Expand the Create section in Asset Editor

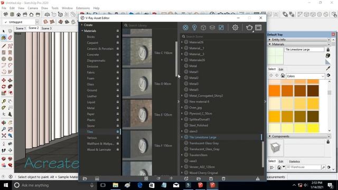pos(82,25)
